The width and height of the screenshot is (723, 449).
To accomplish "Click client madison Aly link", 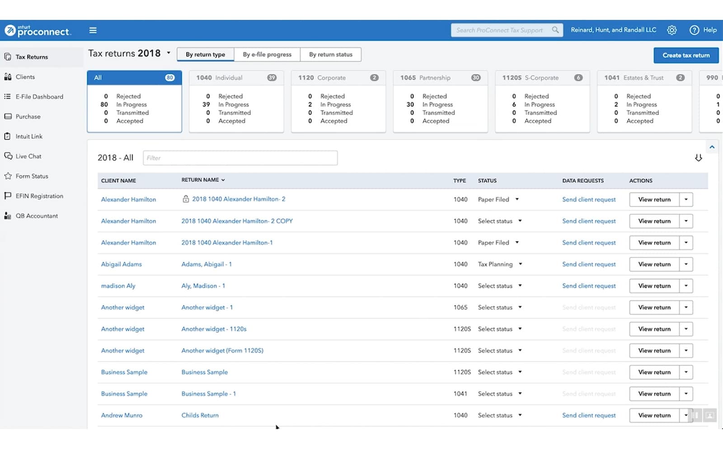I will click(118, 286).
